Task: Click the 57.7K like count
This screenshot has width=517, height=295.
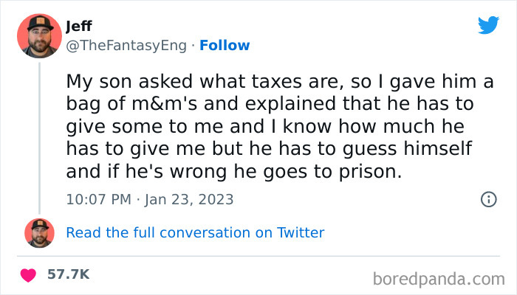Action: click(69, 274)
